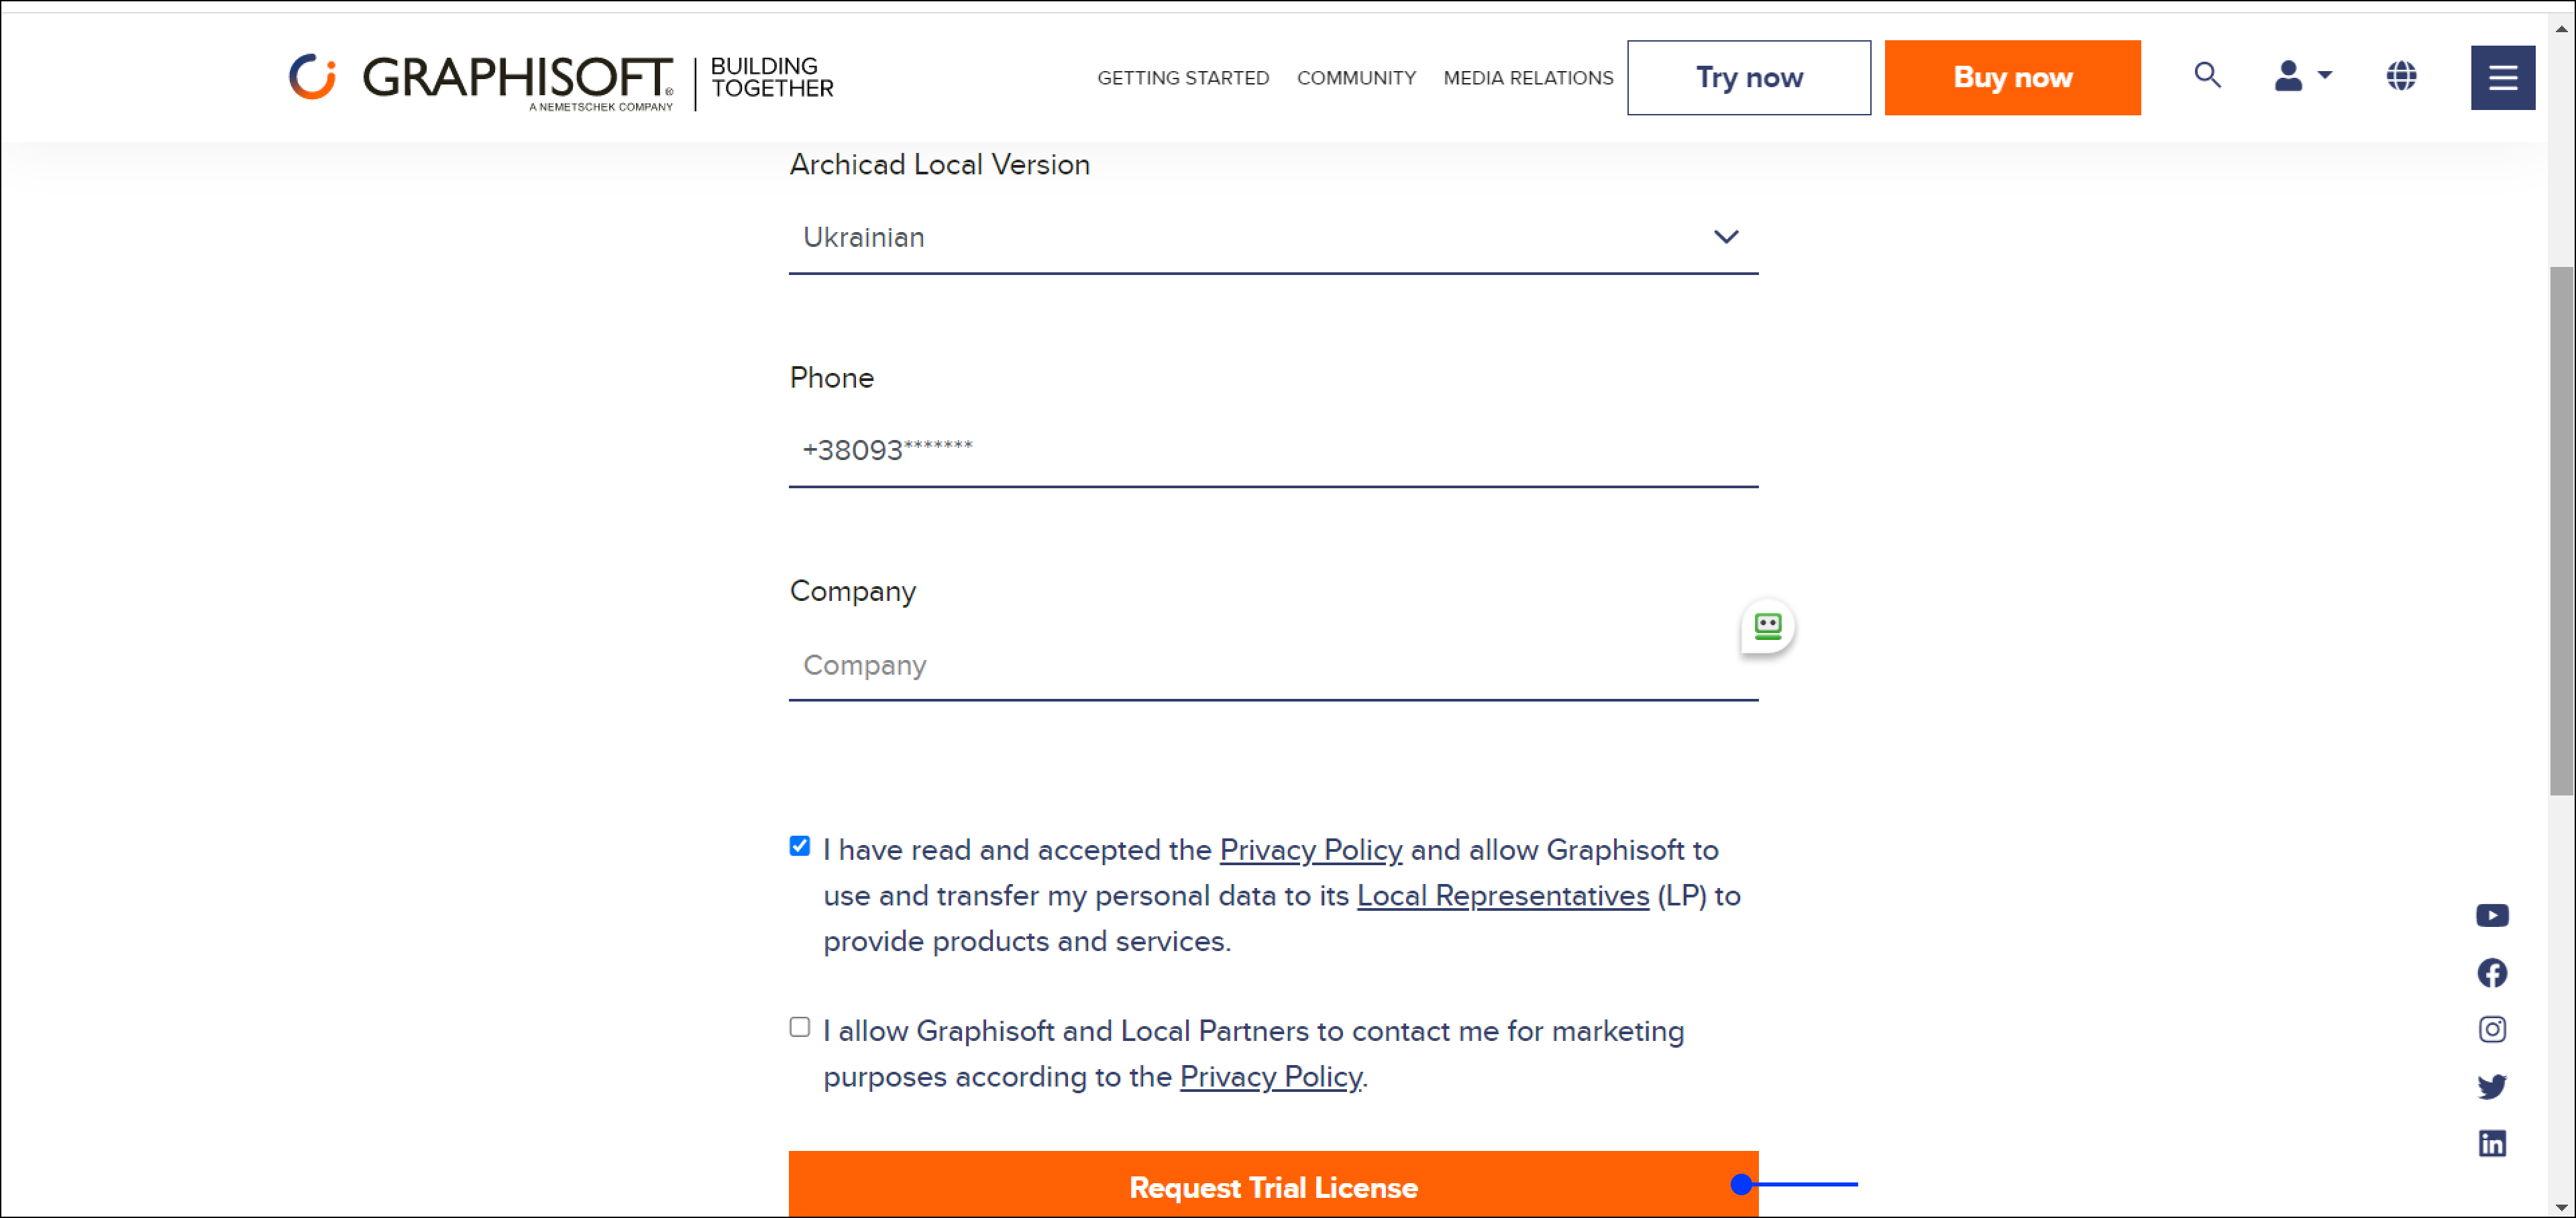
Task: Open Graphisoft LinkedIn icon
Action: click(x=2491, y=1143)
